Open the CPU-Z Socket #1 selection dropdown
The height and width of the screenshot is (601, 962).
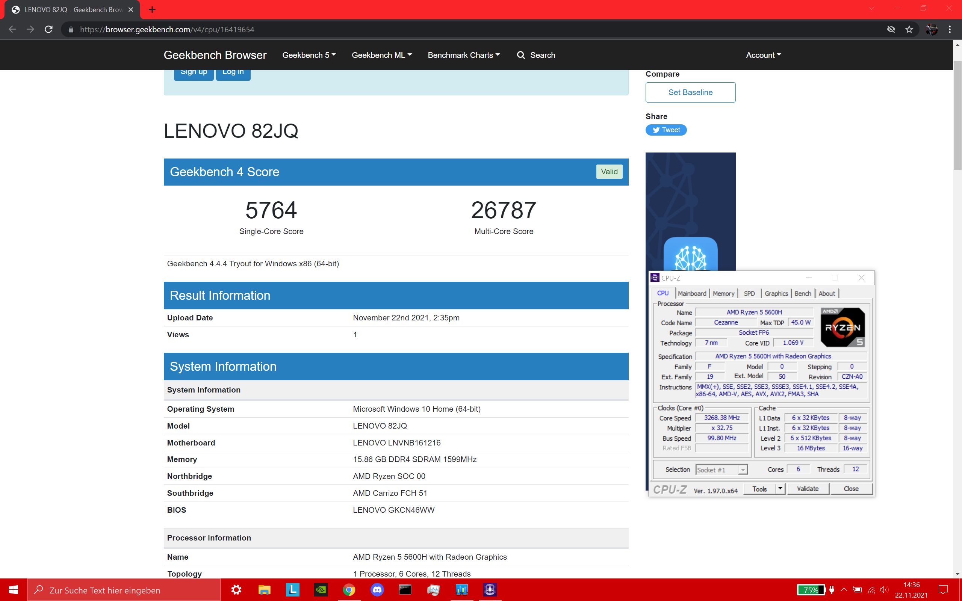pyautogui.click(x=721, y=470)
